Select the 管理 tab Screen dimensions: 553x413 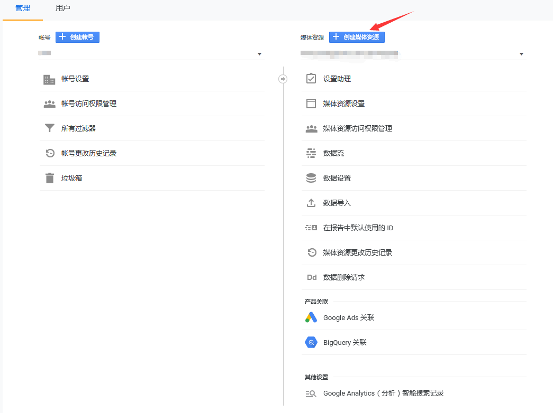[23, 8]
